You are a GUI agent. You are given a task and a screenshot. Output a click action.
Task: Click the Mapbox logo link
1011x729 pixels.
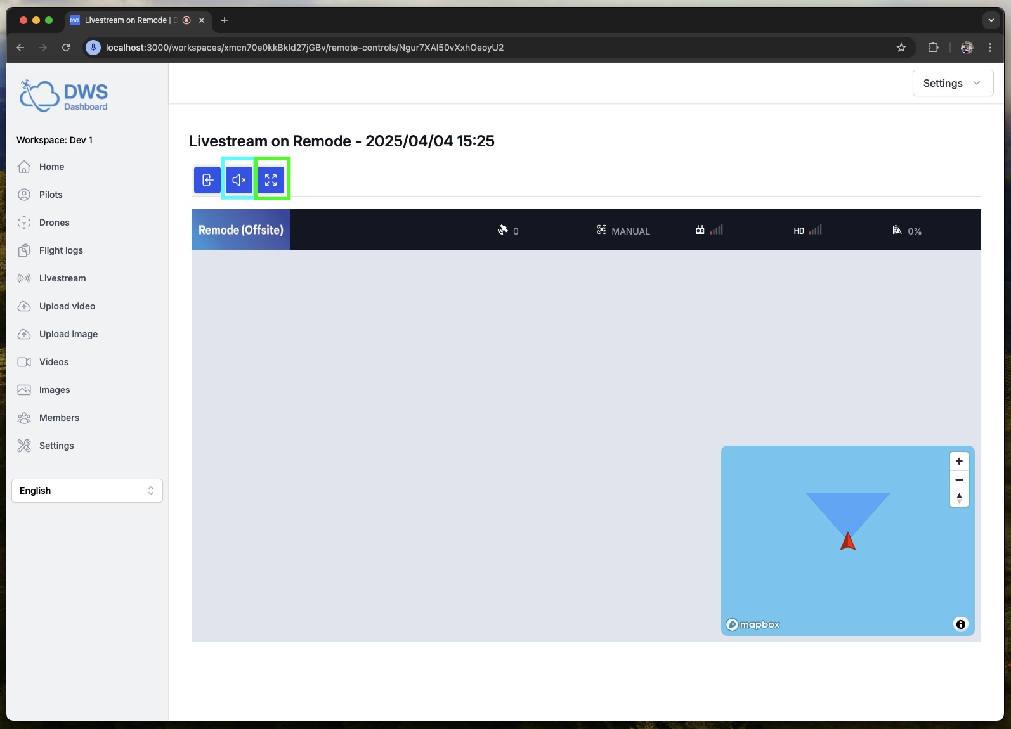pyautogui.click(x=753, y=624)
